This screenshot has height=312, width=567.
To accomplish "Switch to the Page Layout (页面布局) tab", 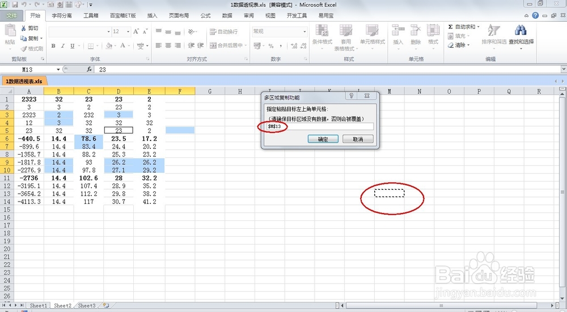I will coord(179,15).
